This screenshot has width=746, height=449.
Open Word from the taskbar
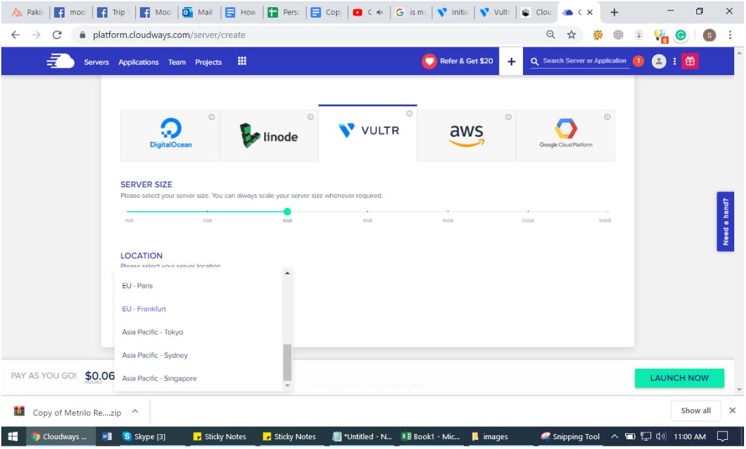point(107,436)
